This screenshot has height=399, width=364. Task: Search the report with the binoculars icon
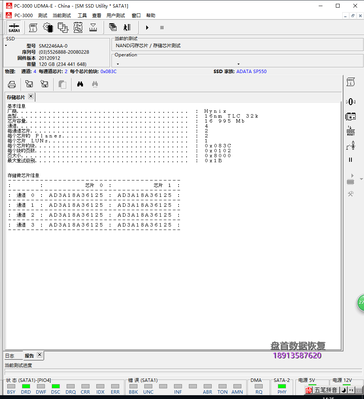tap(80, 84)
